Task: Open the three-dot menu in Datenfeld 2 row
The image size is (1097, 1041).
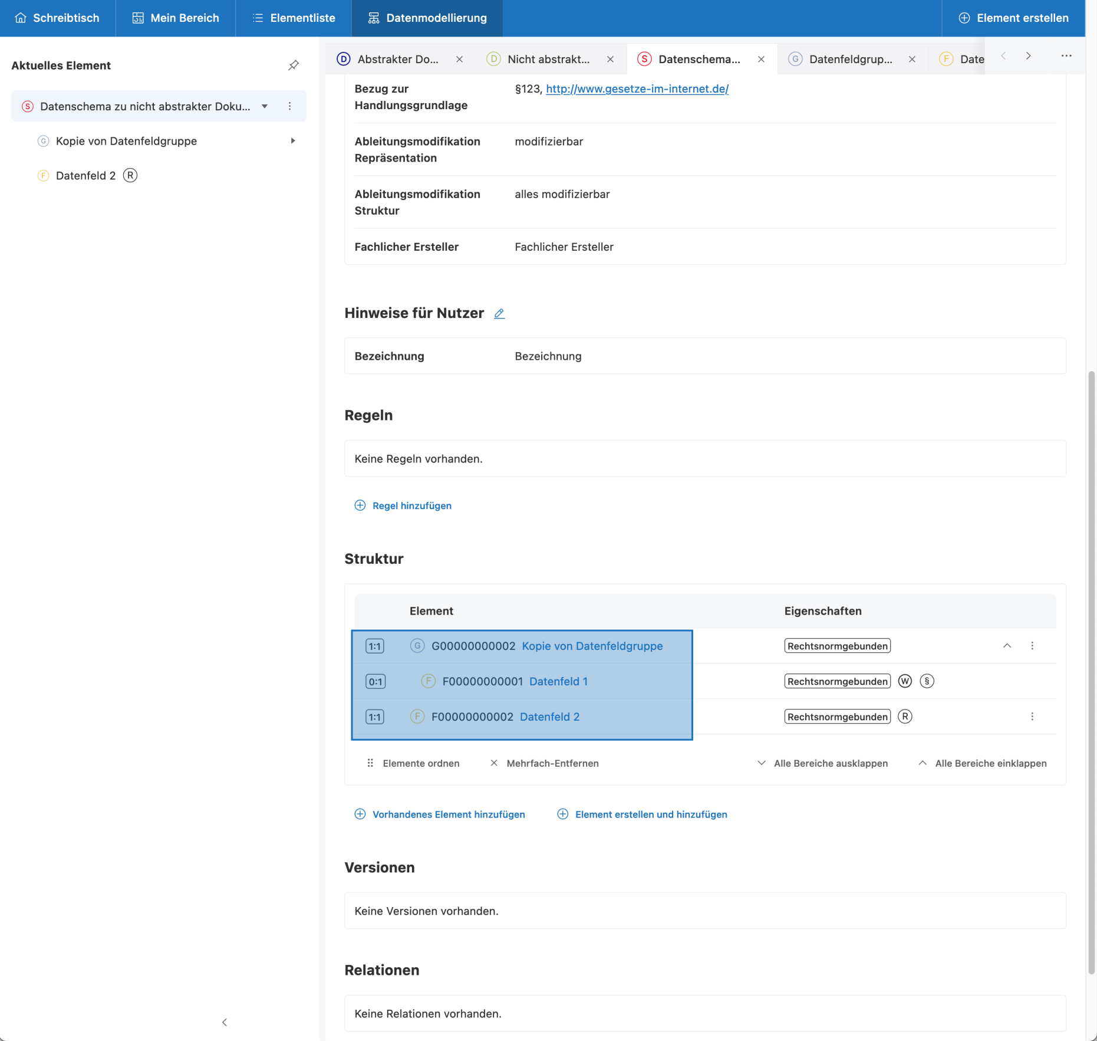Action: tap(1032, 717)
